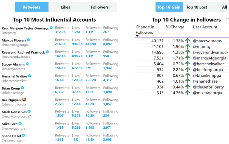
Task: Click Stacey Abrams retweets count 156.1K
Action: (x=61, y=68)
